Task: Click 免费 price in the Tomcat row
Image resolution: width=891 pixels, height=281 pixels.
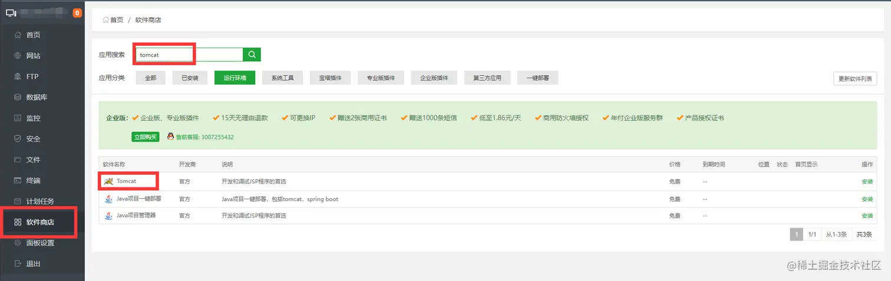Action: tap(675, 182)
